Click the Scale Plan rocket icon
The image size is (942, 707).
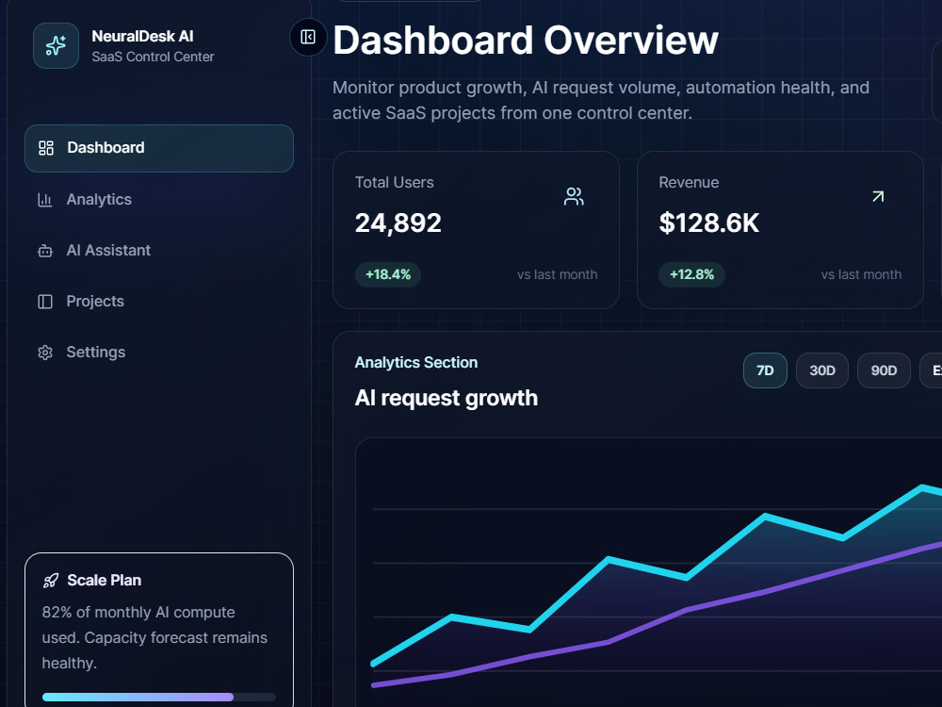51,581
